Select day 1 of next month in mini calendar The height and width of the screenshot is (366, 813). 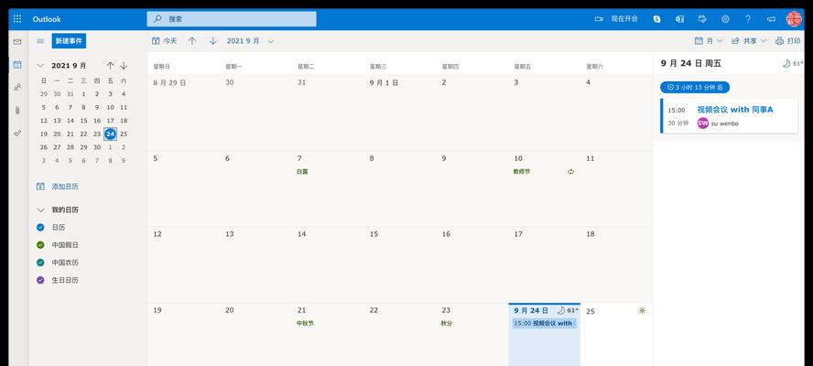tap(110, 147)
